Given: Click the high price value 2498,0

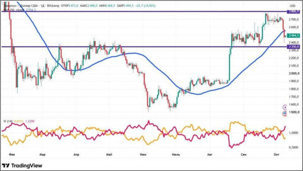Looking at the screenshot, I should tap(92, 6).
